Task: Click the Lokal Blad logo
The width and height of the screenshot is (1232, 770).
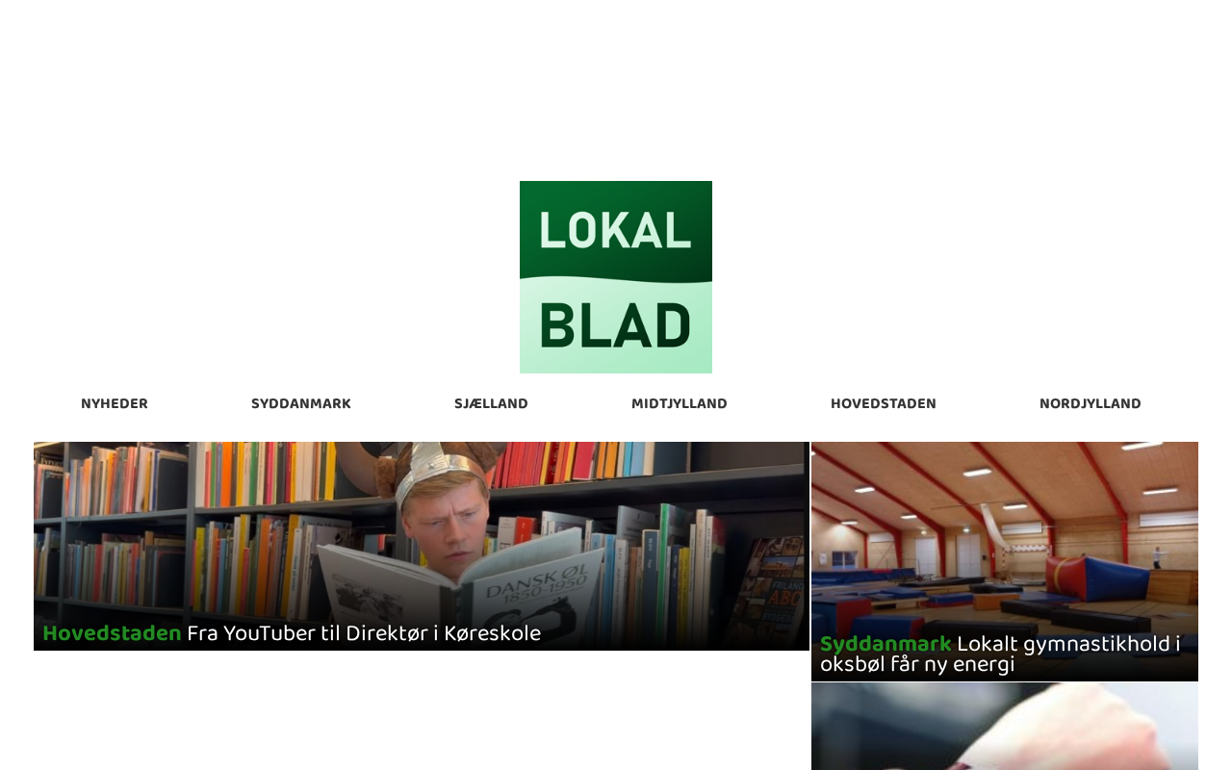Action: (616, 277)
